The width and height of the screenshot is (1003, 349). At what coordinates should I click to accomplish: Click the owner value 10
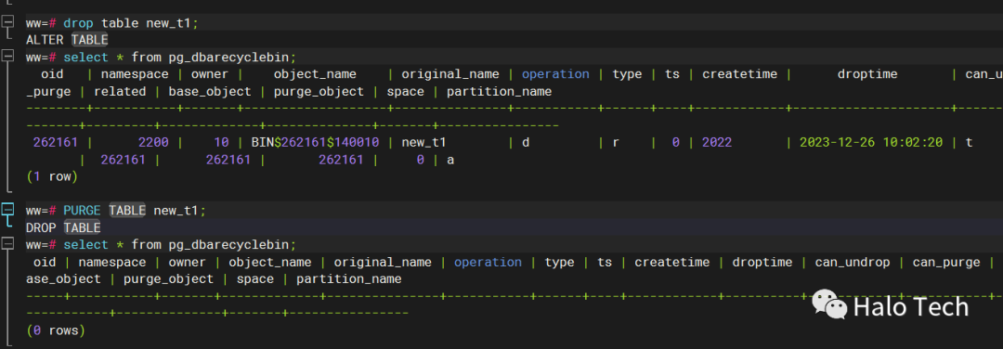[221, 143]
